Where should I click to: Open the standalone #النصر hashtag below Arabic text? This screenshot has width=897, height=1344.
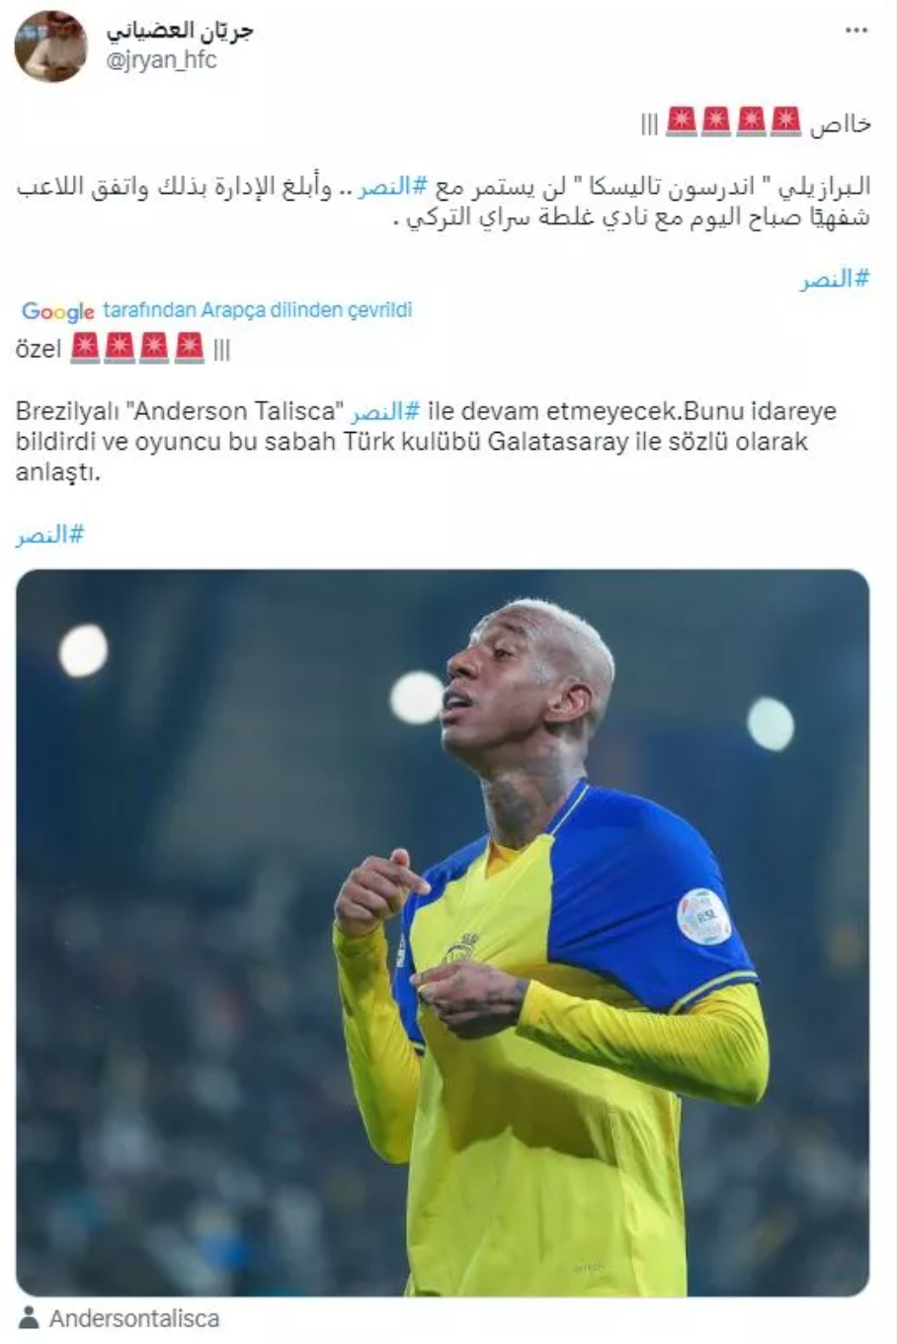[x=835, y=279]
